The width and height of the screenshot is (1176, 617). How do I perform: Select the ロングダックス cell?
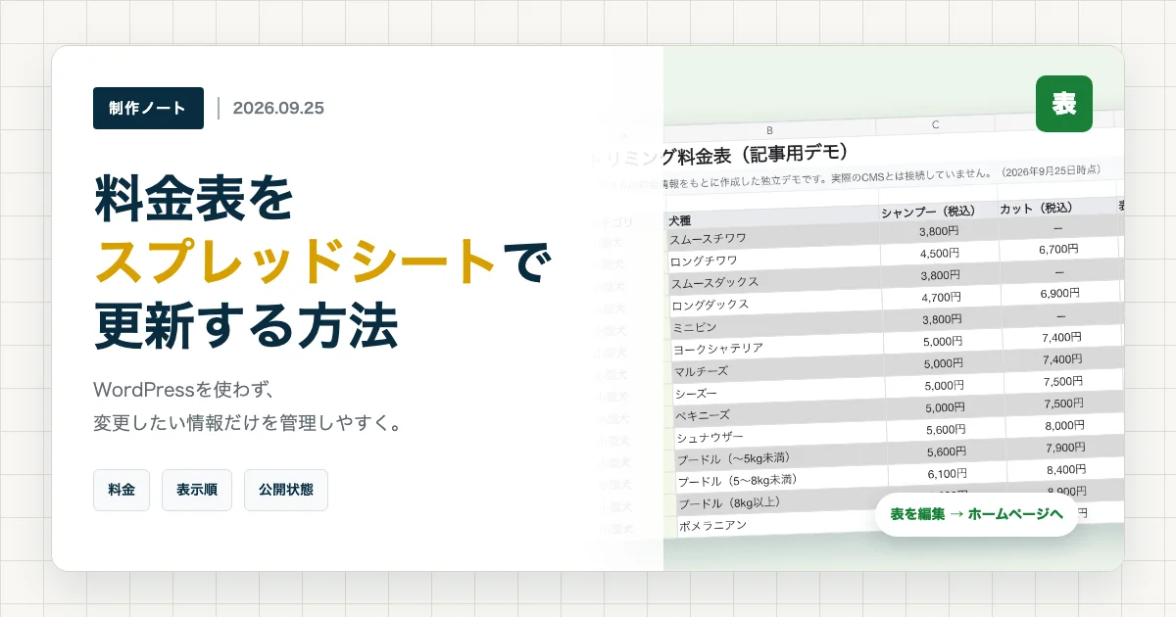tap(777, 303)
